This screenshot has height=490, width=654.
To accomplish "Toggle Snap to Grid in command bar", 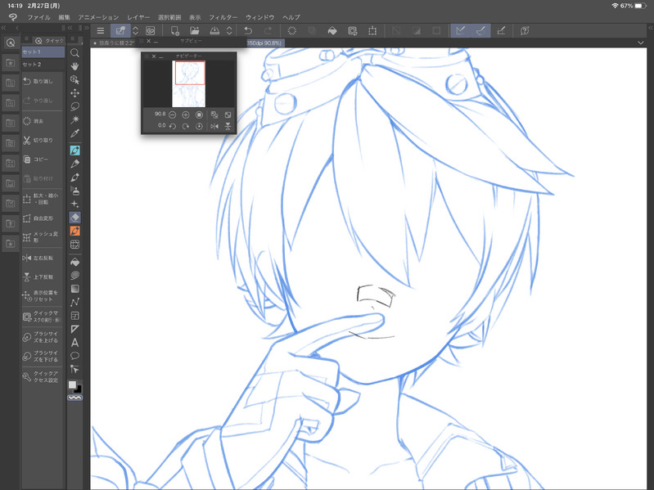I will [501, 31].
